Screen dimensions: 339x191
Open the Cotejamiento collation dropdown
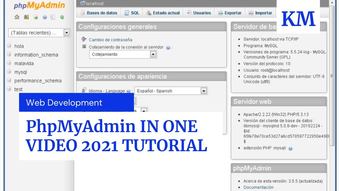(x=123, y=54)
